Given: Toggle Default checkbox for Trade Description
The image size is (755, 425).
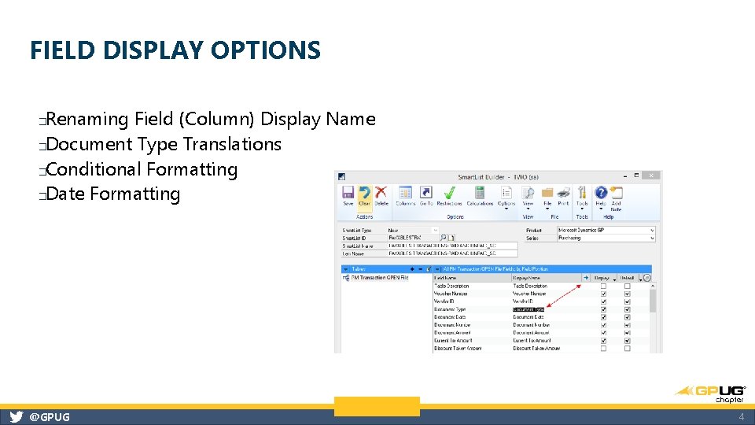Looking at the screenshot, I should point(628,286).
